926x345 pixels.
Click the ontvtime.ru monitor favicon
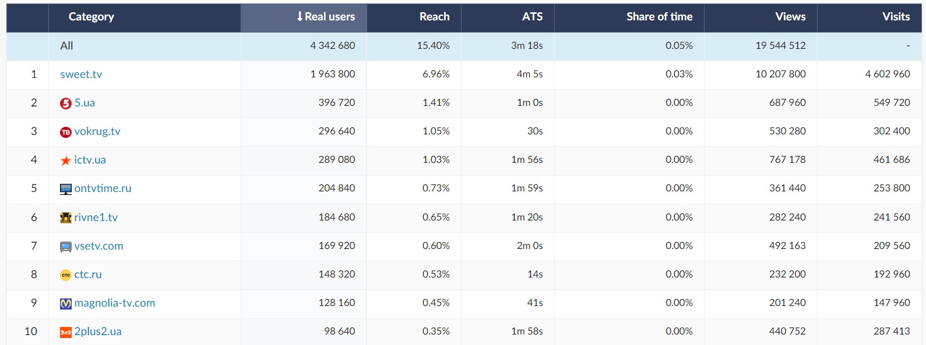(x=66, y=189)
